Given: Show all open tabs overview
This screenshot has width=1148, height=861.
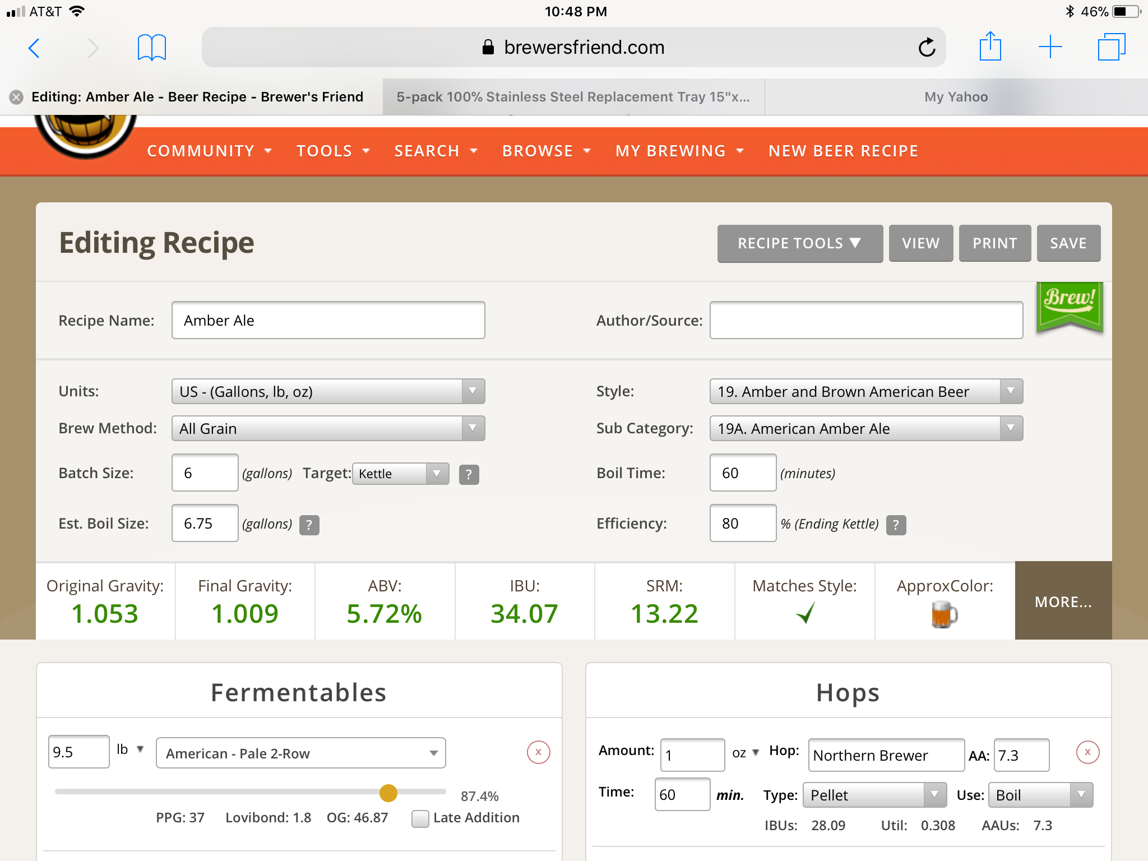Looking at the screenshot, I should (x=1111, y=47).
